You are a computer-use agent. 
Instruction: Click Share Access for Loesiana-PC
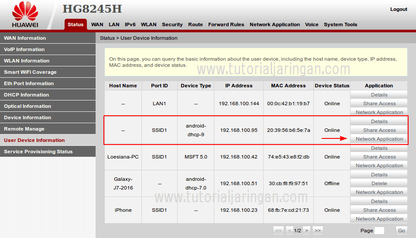379,157
